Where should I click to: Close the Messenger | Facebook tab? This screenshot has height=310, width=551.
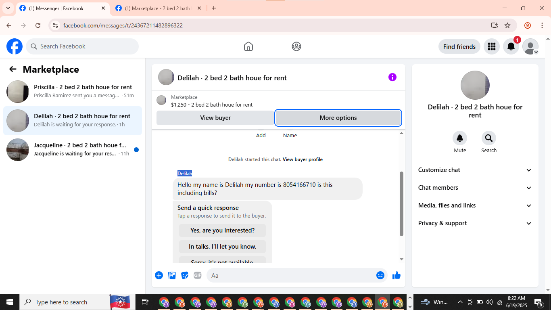pyautogui.click(x=103, y=8)
